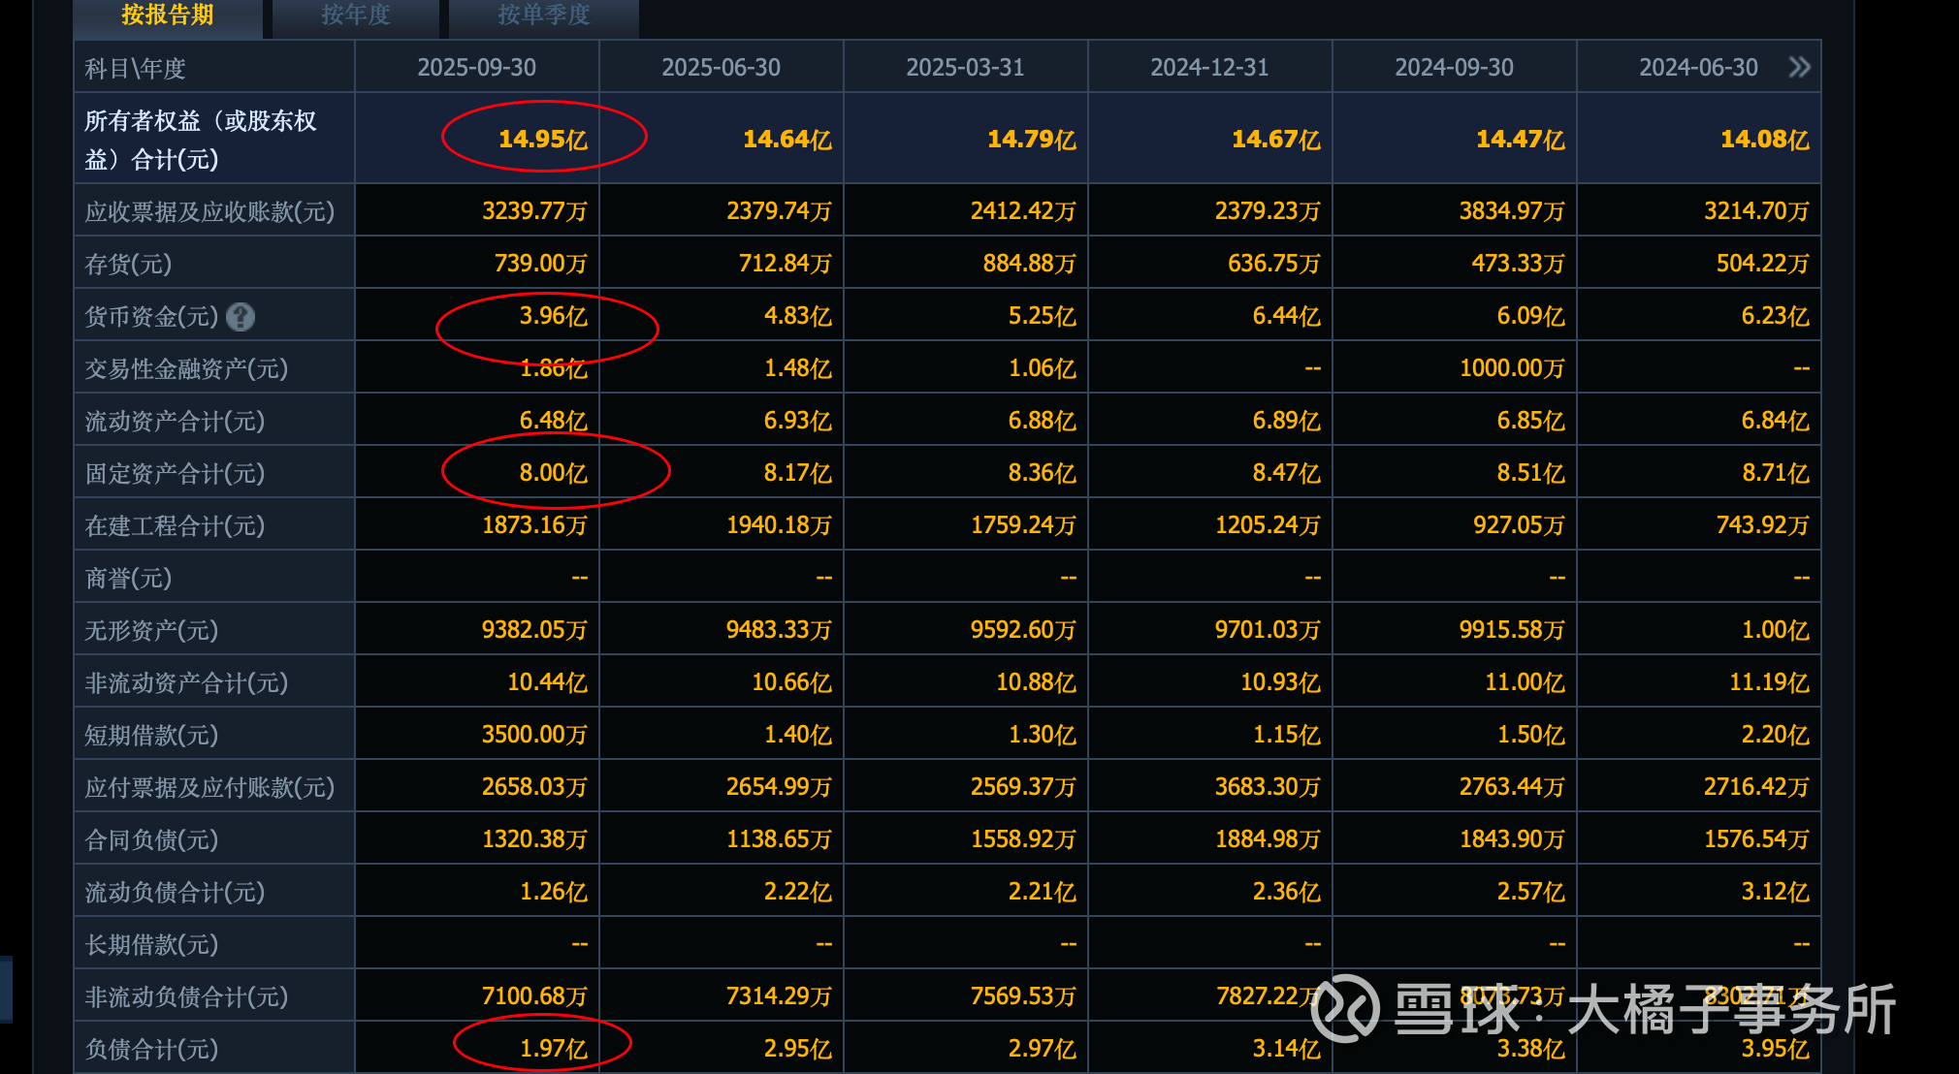The image size is (1959, 1074).
Task: Click the 负债合计(元) row label
Action: tap(151, 1049)
